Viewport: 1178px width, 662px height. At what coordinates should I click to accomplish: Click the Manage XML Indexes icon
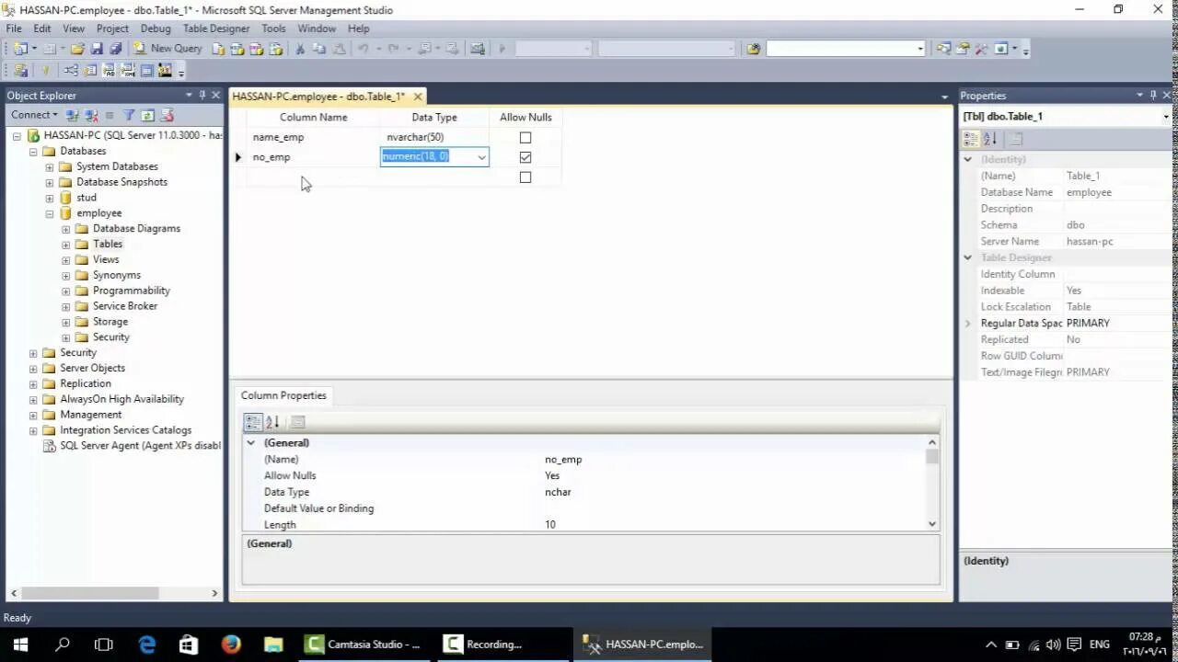pyautogui.click(x=127, y=71)
